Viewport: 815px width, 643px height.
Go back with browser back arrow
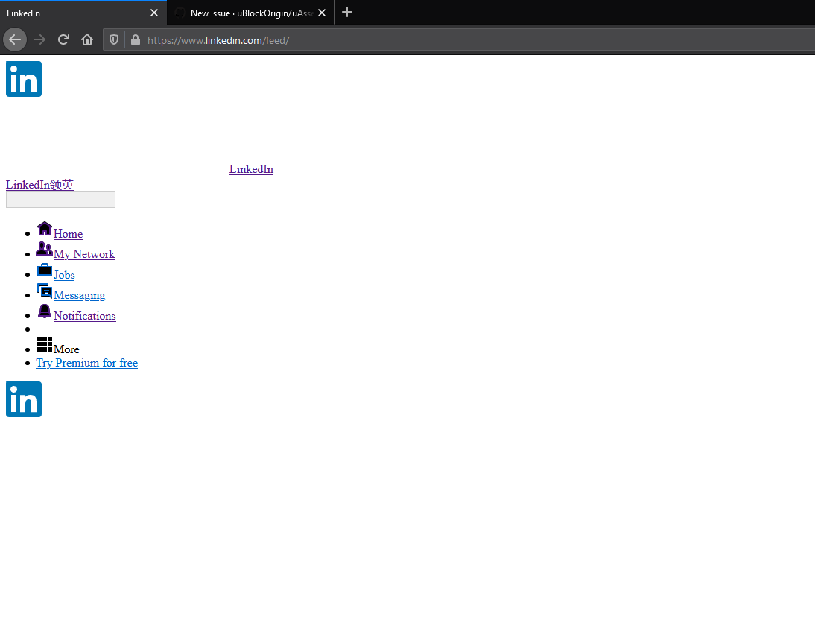(x=15, y=39)
